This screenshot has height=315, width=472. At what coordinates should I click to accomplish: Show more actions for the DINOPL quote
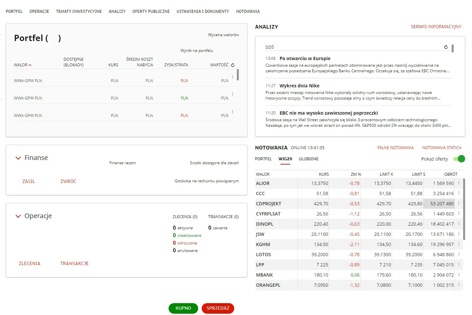click(x=459, y=224)
